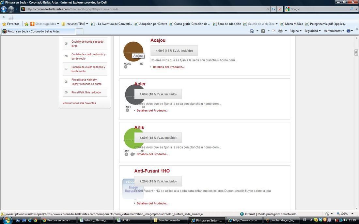Open Adopcion por Dentro favorite

[151, 24]
